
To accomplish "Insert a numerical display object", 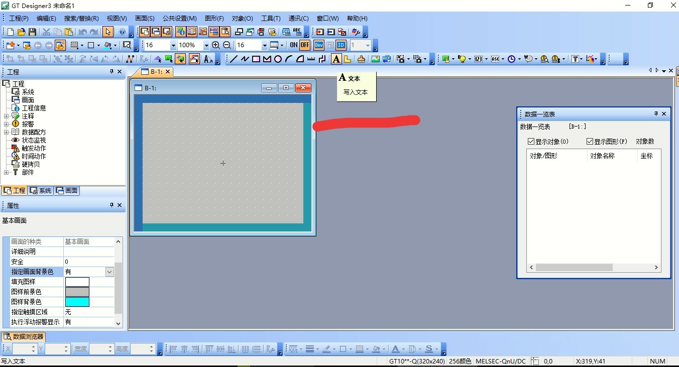I will [478, 59].
